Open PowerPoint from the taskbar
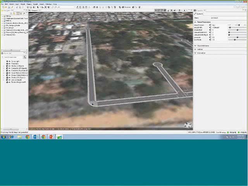The width and height of the screenshot is (248, 186). pyautogui.click(x=51, y=137)
